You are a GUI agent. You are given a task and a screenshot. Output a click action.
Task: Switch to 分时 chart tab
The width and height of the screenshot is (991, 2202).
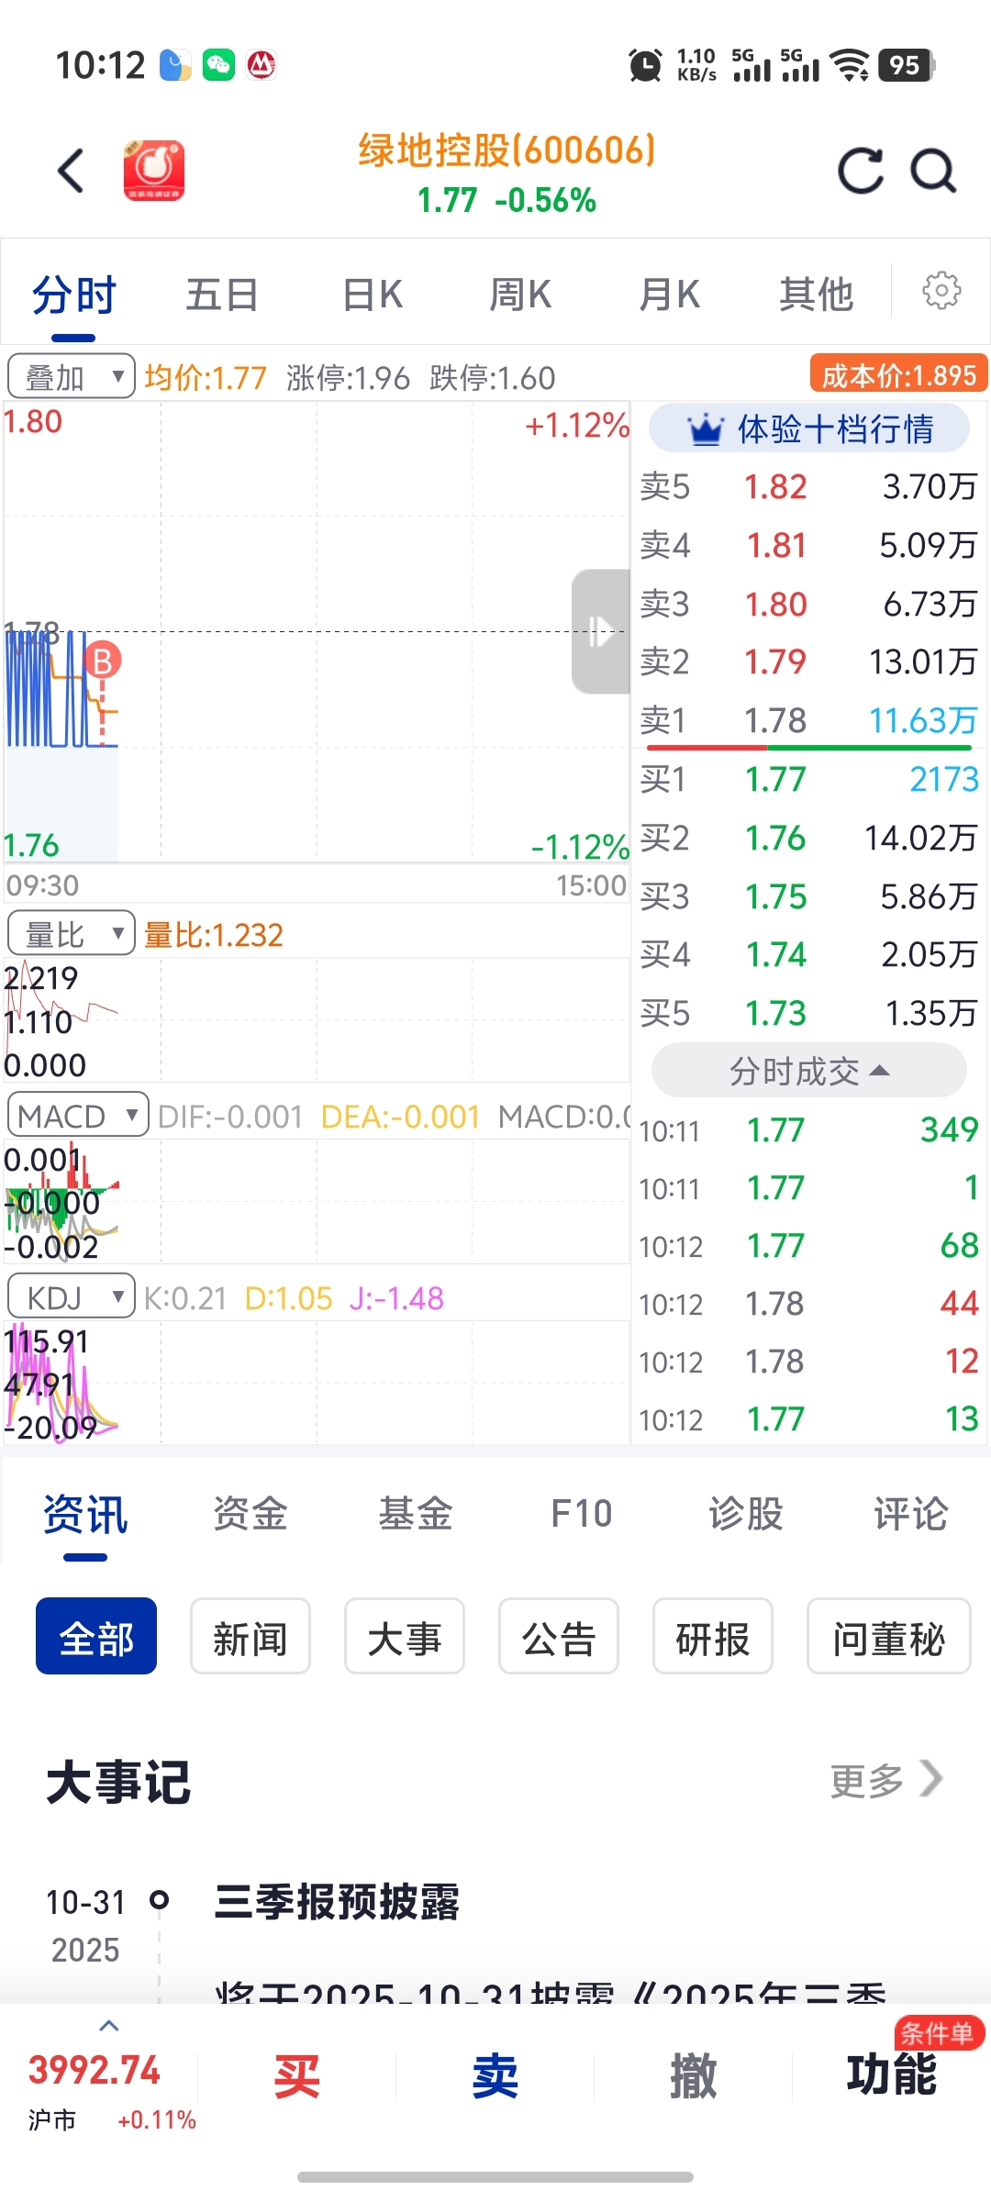pos(73,295)
